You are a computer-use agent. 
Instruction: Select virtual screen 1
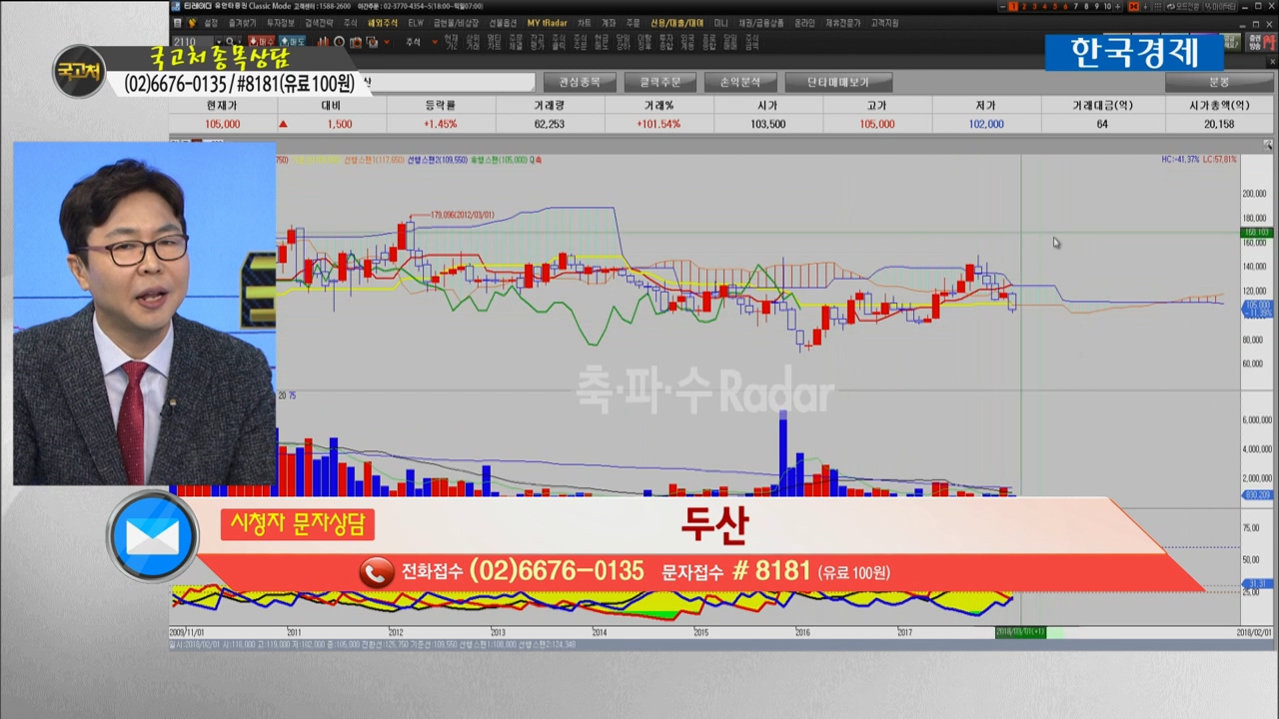coord(1013,6)
